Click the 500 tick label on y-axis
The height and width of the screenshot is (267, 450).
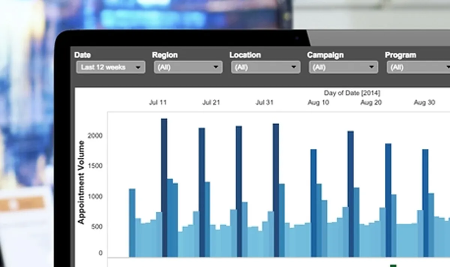coord(96,227)
